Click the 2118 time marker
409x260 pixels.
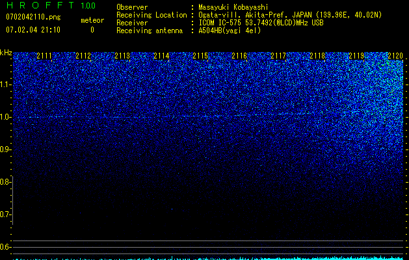click(x=317, y=56)
